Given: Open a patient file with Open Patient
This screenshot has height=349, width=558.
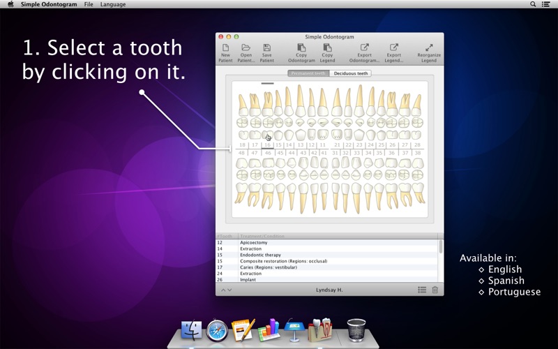Looking at the screenshot, I should pyautogui.click(x=246, y=53).
